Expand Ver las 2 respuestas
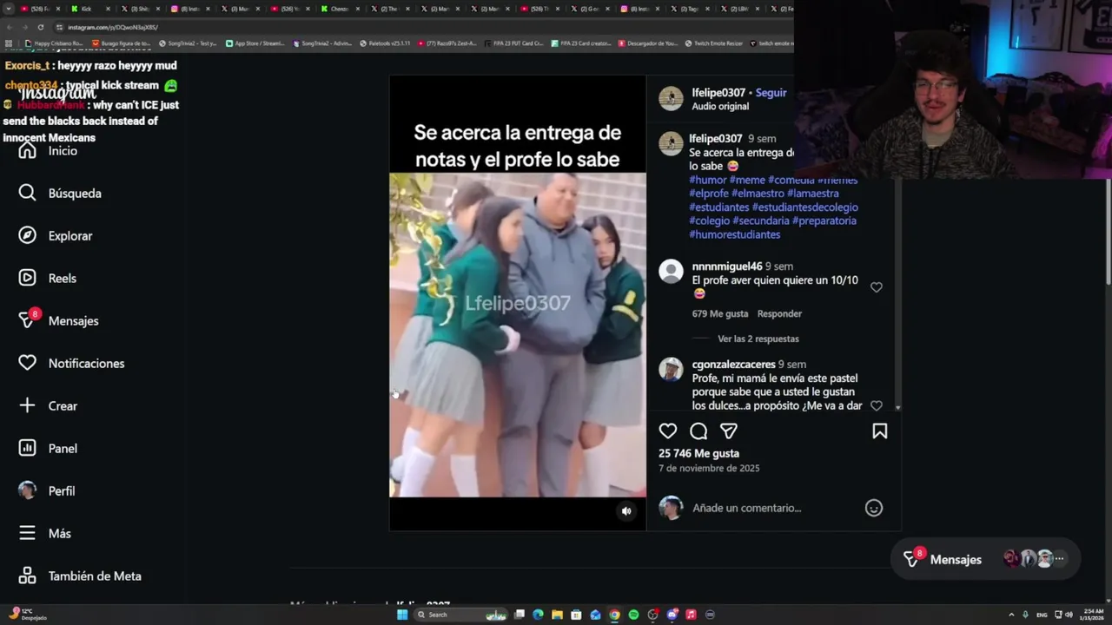This screenshot has height=625, width=1112. [x=758, y=339]
